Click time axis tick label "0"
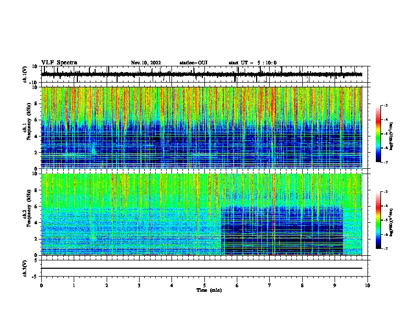Viewport: 414px width, 320px height. coord(41,285)
